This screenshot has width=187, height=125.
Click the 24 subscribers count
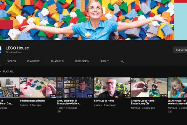point(14,52)
